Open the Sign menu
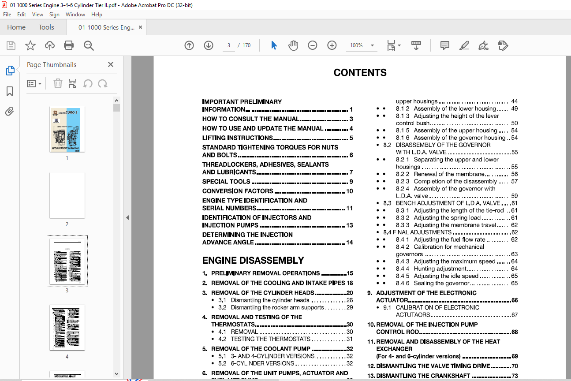The width and height of the screenshot is (571, 381). point(54,15)
